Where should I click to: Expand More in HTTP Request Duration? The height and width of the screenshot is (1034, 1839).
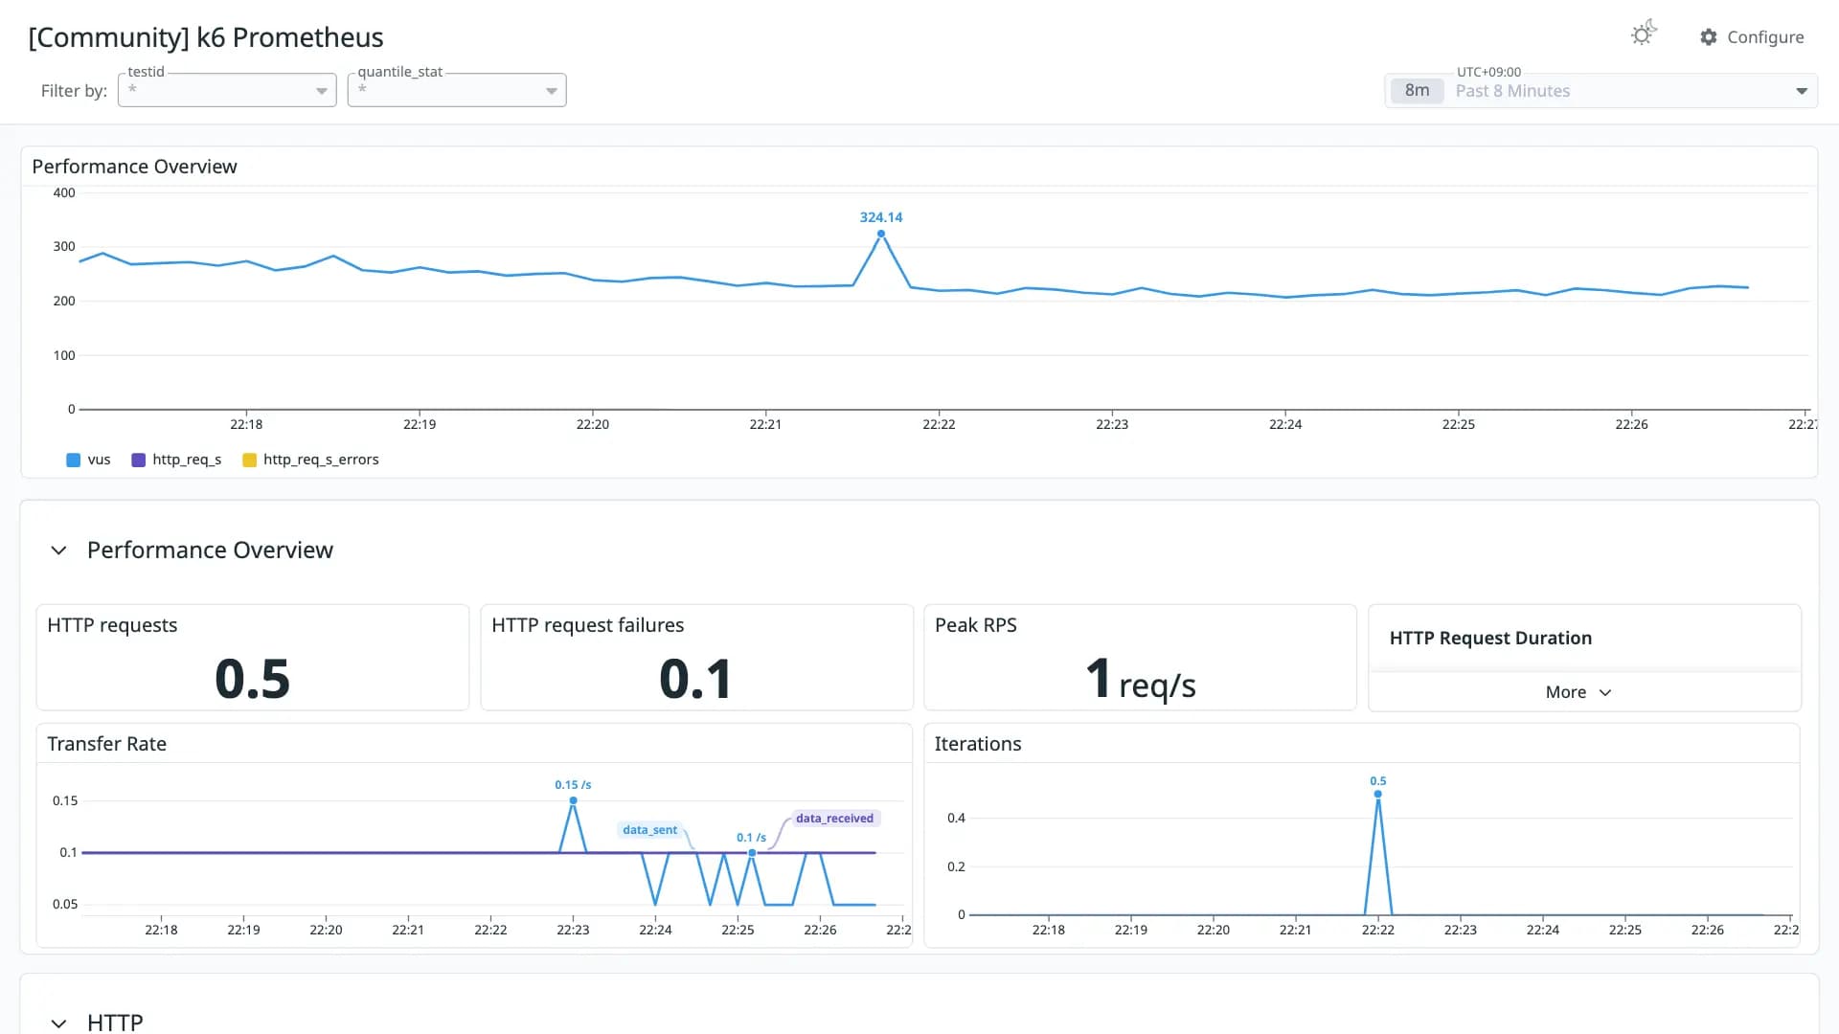pyautogui.click(x=1578, y=692)
